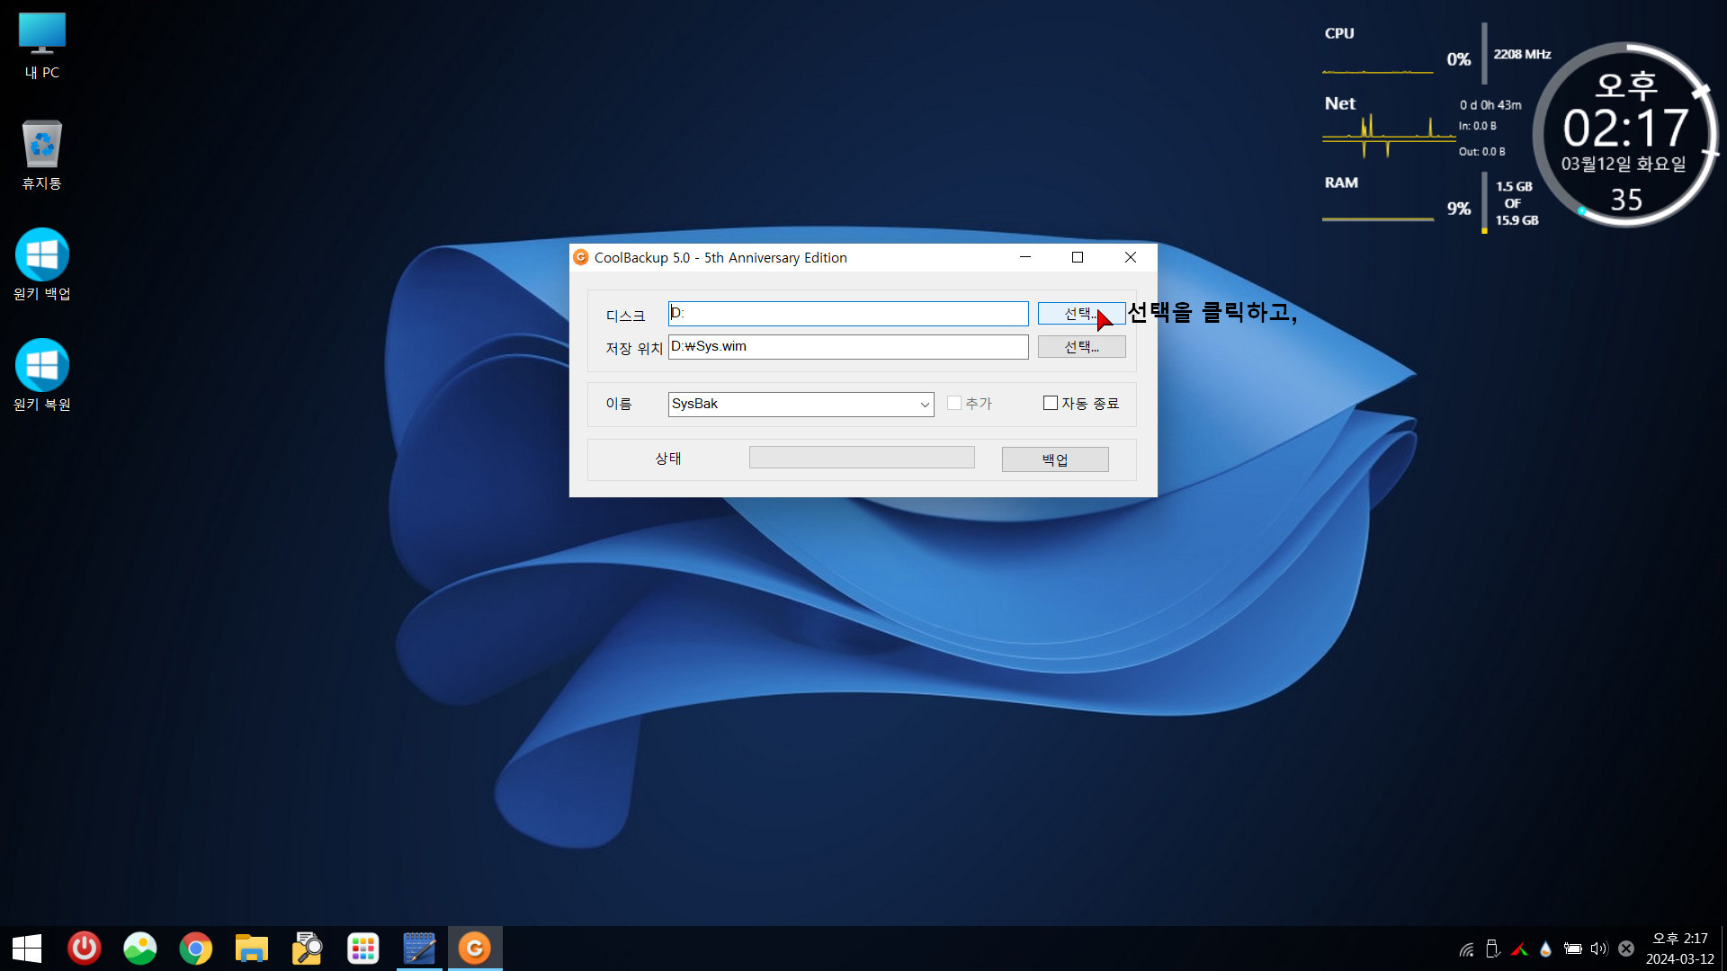
Task: Click the 디스크 input field
Action: [x=848, y=314]
